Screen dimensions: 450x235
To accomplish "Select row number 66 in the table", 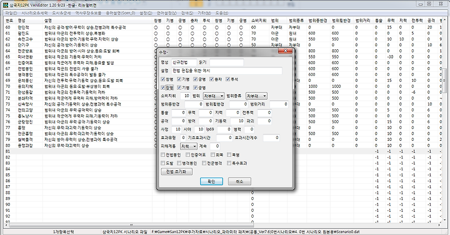I will pyautogui.click(x=7, y=63).
